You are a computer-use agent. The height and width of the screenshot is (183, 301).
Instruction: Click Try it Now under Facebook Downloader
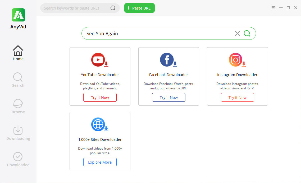(x=169, y=97)
